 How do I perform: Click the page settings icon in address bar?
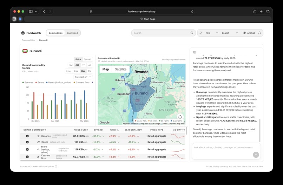coord(91,11)
